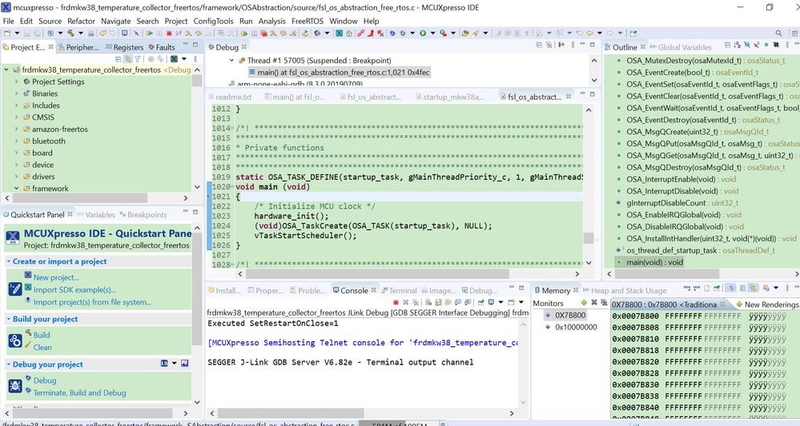Click the Build hammer icon in toolbar
This screenshot has width=800, height=426.
[70, 33]
